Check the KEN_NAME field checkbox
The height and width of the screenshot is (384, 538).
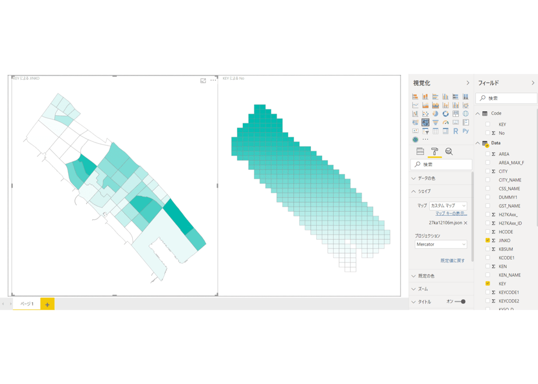tap(487, 275)
